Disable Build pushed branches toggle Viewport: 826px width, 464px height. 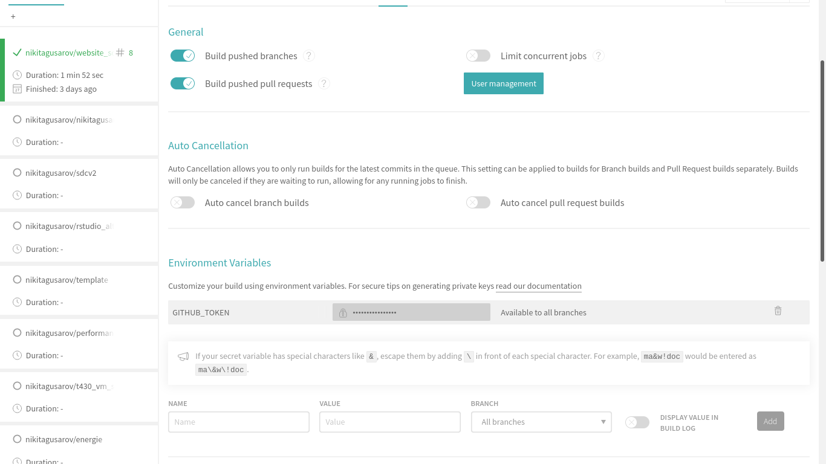point(183,56)
